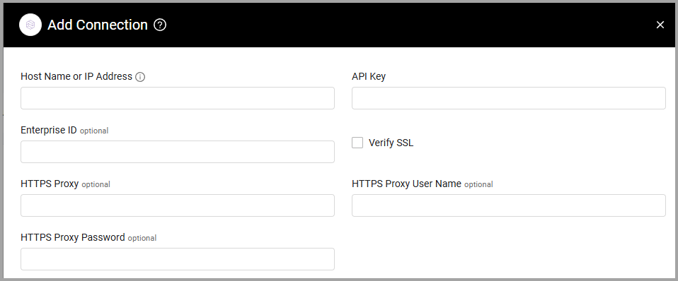Screen dimensions: 678x281
Task: Focus the Host Name or IP Address field
Action: tap(177, 98)
